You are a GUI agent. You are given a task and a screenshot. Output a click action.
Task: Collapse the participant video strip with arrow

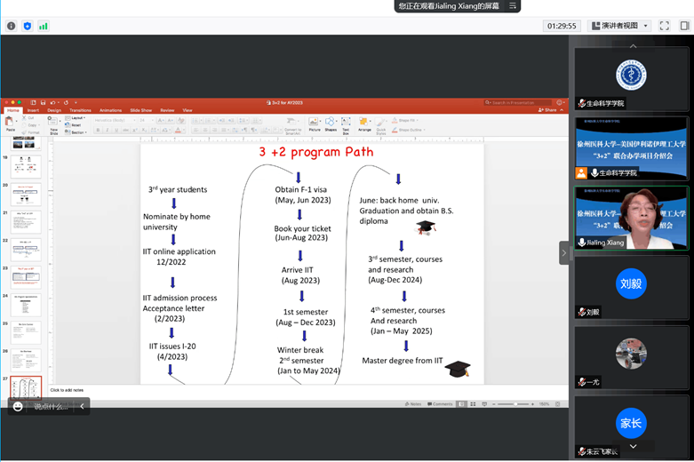(564, 253)
